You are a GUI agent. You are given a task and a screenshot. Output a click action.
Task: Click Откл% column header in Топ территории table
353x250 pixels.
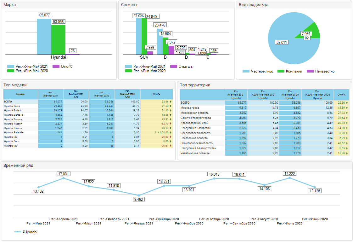341,95
